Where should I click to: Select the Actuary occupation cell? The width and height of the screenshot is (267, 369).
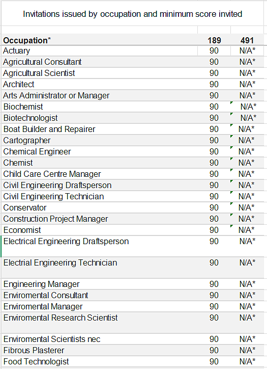[99, 50]
